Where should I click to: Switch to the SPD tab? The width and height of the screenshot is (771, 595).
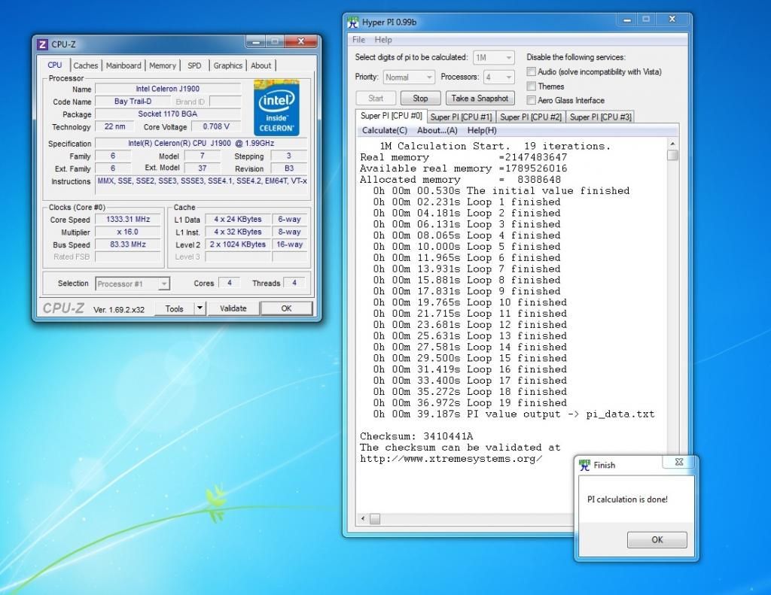click(x=194, y=65)
